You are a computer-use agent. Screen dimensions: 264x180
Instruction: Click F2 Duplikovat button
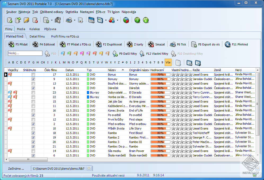pos(109,44)
